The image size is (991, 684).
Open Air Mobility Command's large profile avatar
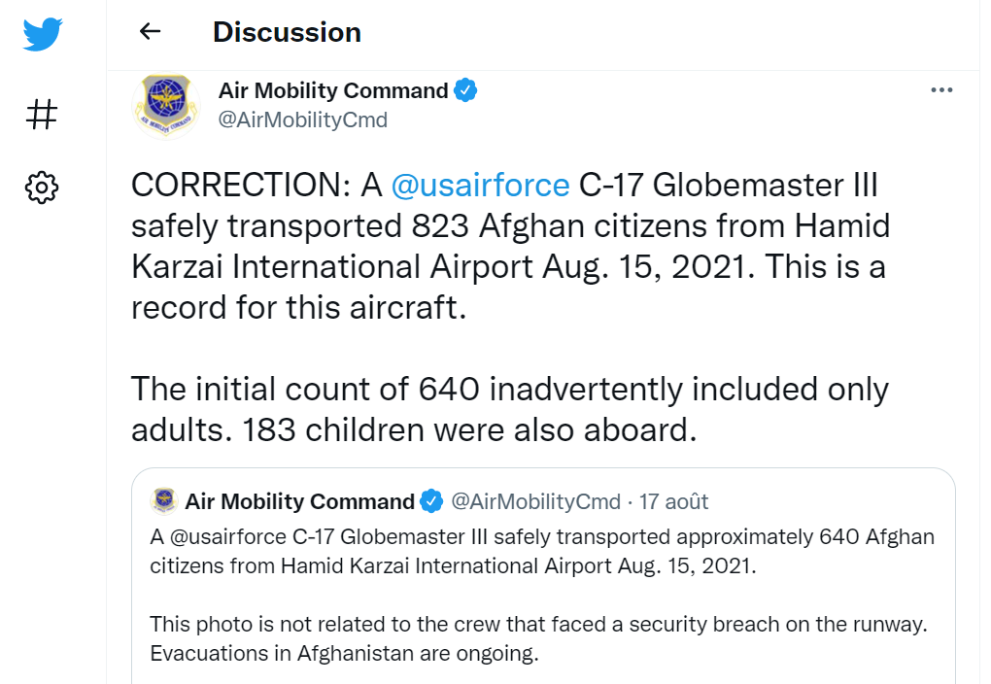click(166, 105)
